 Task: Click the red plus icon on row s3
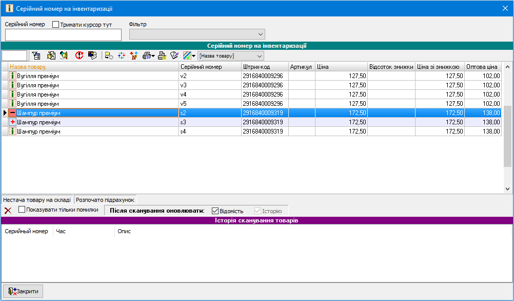point(13,122)
